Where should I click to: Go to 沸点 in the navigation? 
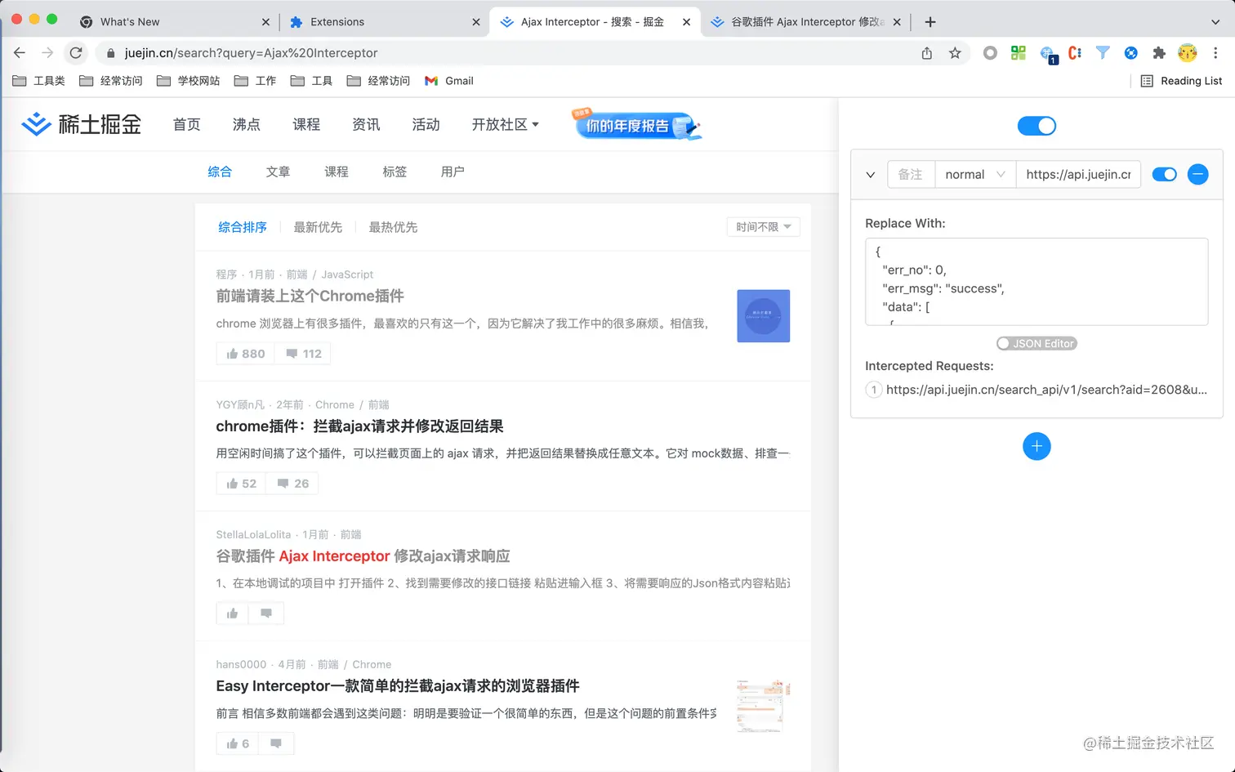[246, 124]
